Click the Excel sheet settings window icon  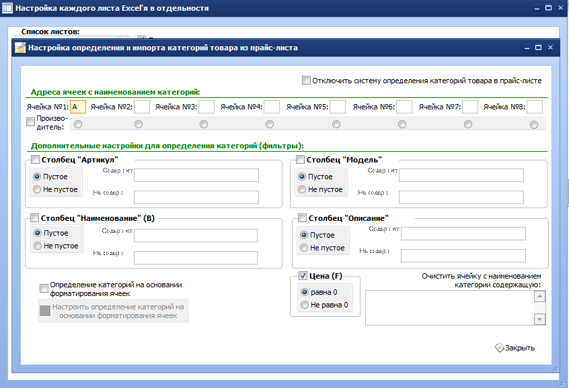(7, 8)
